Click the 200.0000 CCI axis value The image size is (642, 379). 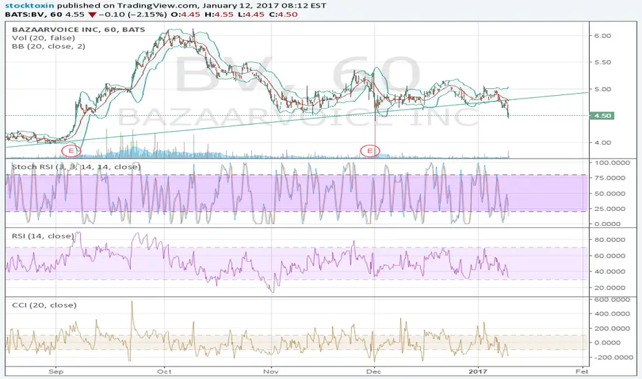point(612,328)
